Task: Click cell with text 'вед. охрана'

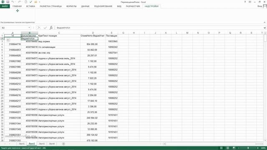Action: coord(59,41)
